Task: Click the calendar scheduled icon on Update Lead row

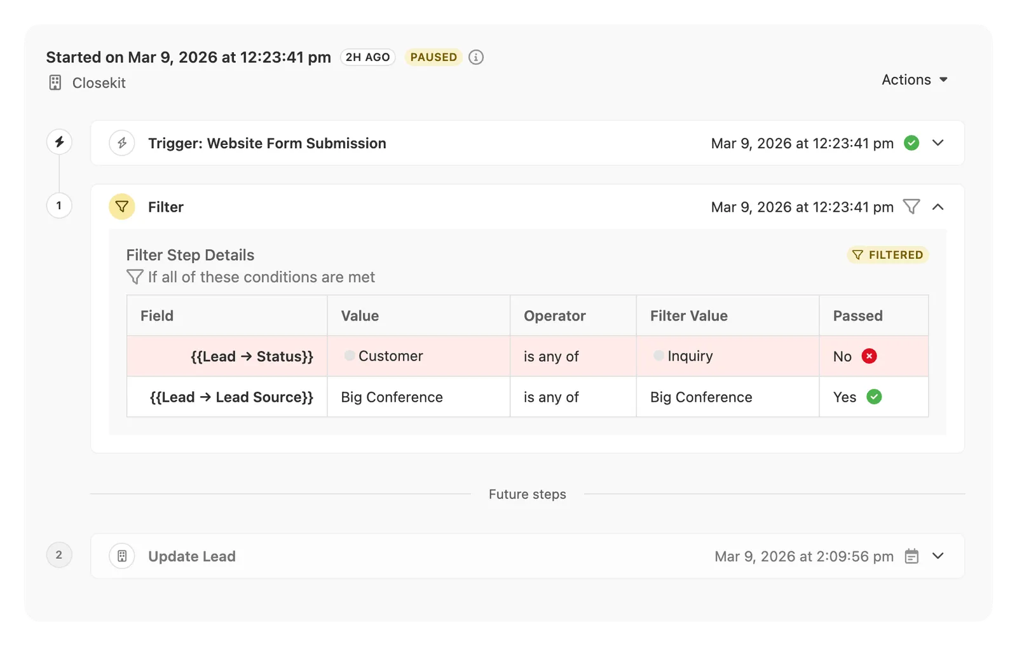Action: [x=911, y=556]
